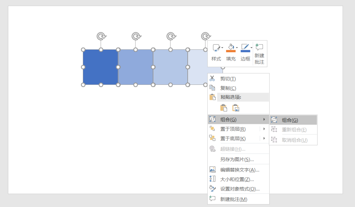Viewport: 355px width, 207px height.
Task: Click the hyperlink globe icon
Action: [x=212, y=149]
